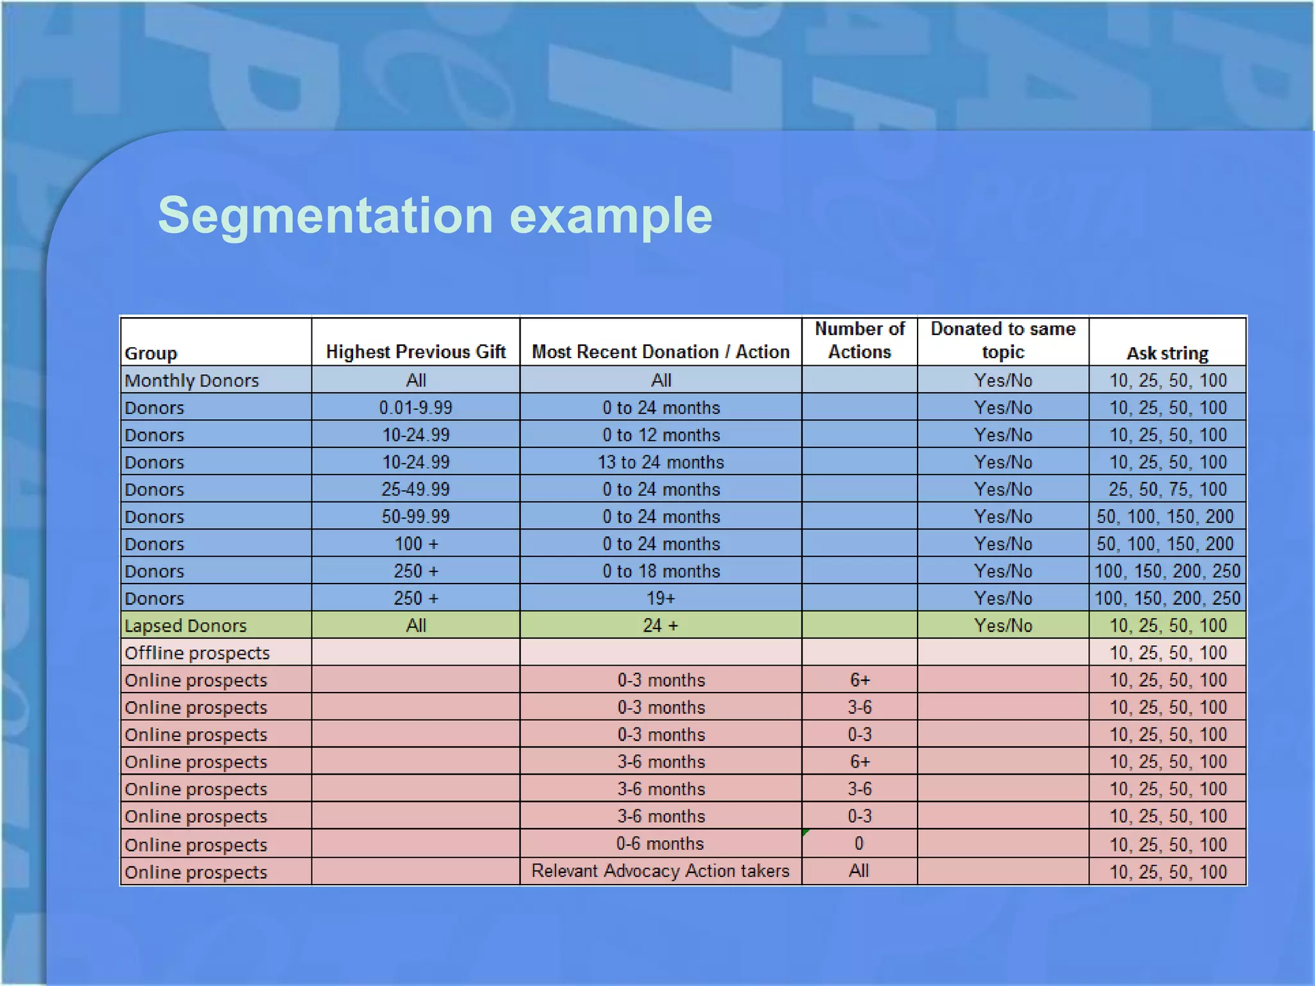Click the 'Segmentation example' slide title
Screen dimensions: 1315x986
pos(435,216)
